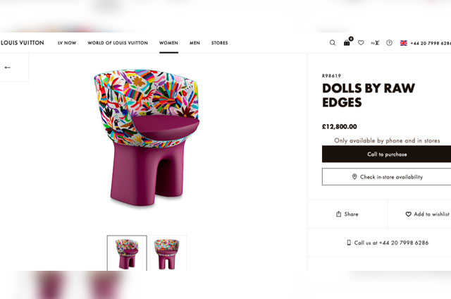The height and width of the screenshot is (299, 451).
Task: Click Check in-store availability button
Action: [387, 177]
